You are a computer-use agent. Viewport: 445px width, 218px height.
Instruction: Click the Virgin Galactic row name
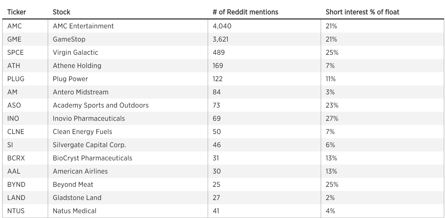75,53
